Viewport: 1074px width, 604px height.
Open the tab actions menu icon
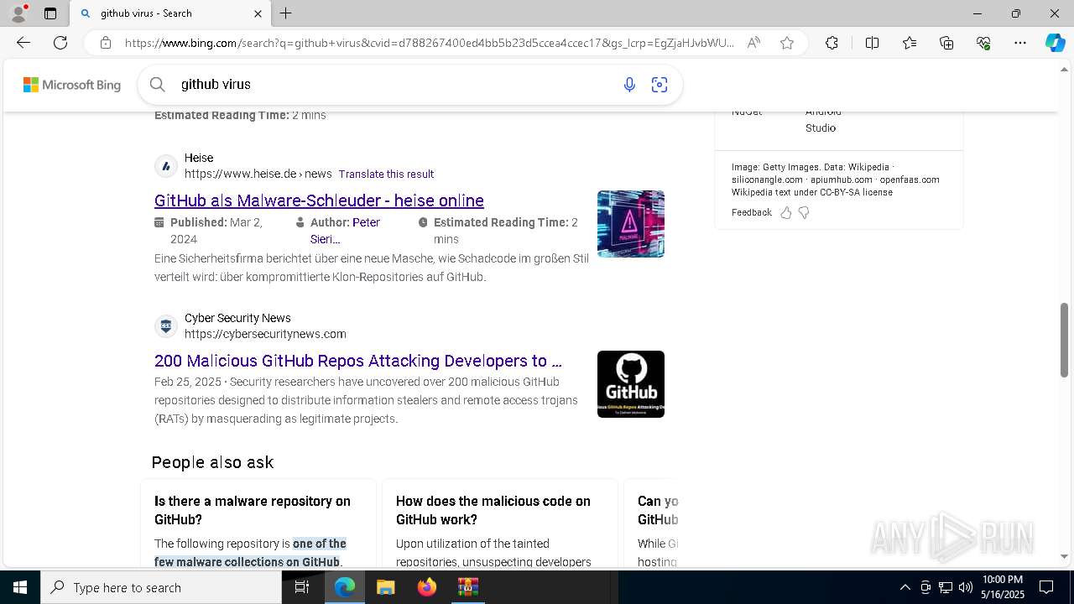(50, 13)
